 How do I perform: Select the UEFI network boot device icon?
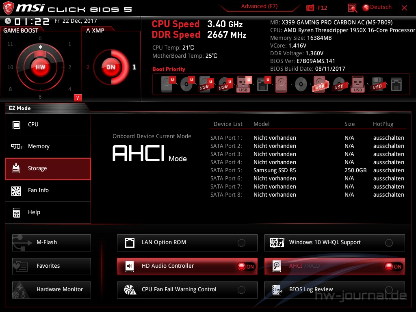tap(263, 84)
